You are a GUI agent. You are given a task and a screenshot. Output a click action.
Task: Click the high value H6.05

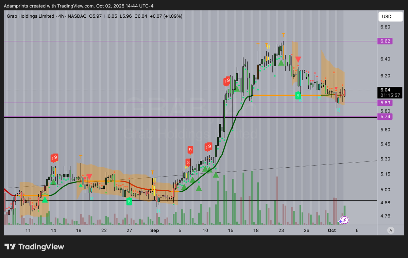pyautogui.click(x=111, y=16)
